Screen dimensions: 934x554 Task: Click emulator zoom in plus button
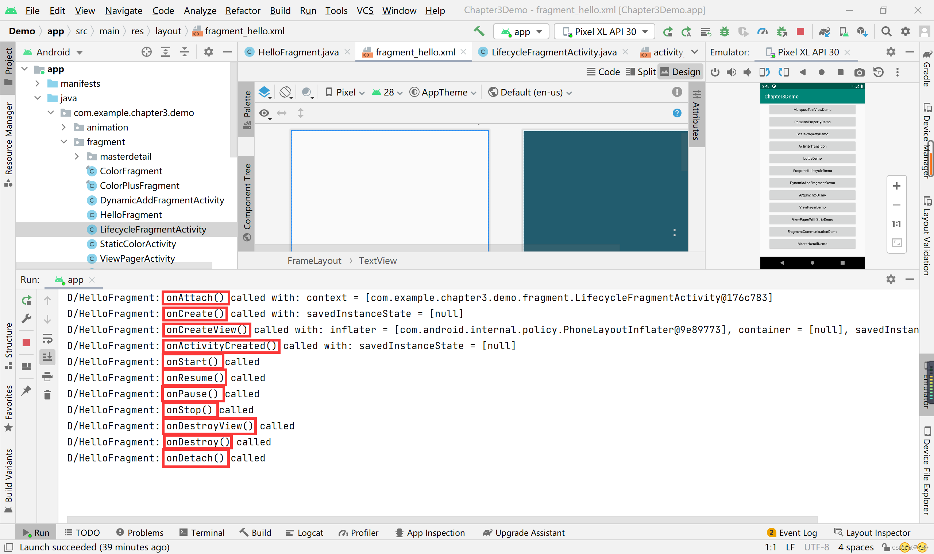(x=896, y=186)
